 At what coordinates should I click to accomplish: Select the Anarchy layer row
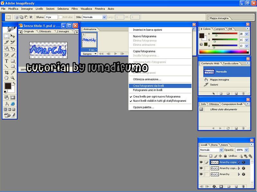(x=230, y=174)
